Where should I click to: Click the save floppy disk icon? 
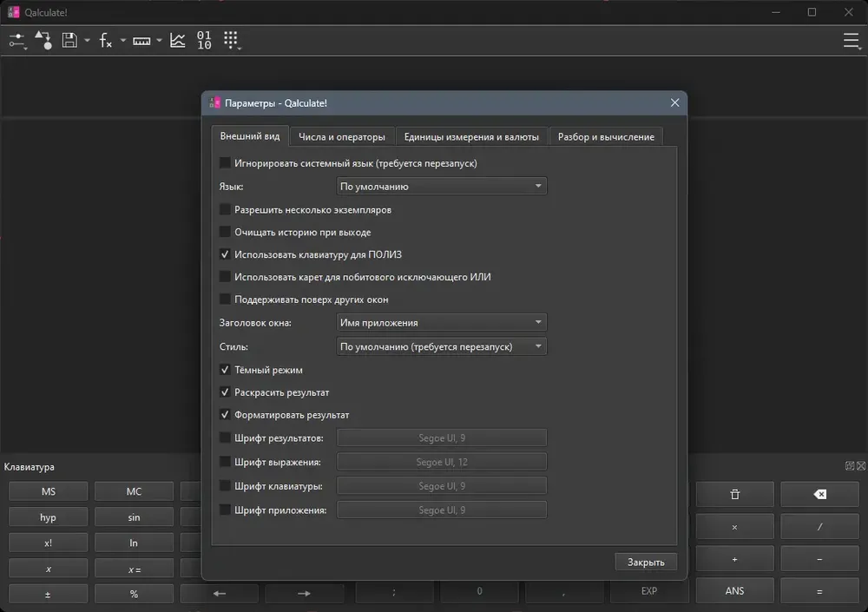69,41
